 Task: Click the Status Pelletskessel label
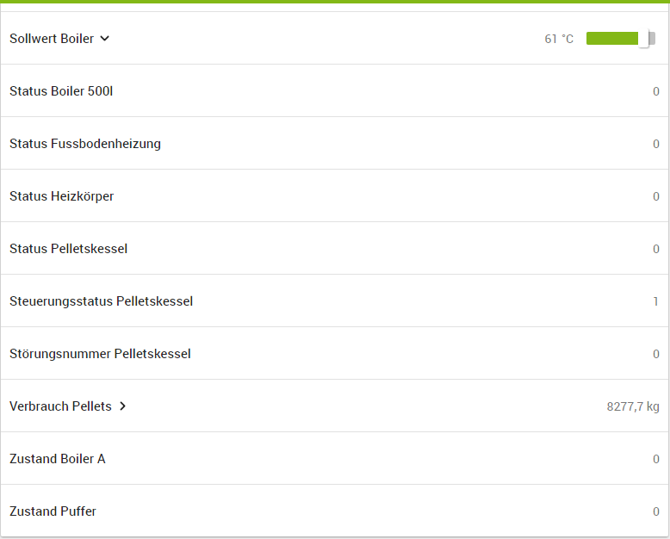click(x=69, y=249)
